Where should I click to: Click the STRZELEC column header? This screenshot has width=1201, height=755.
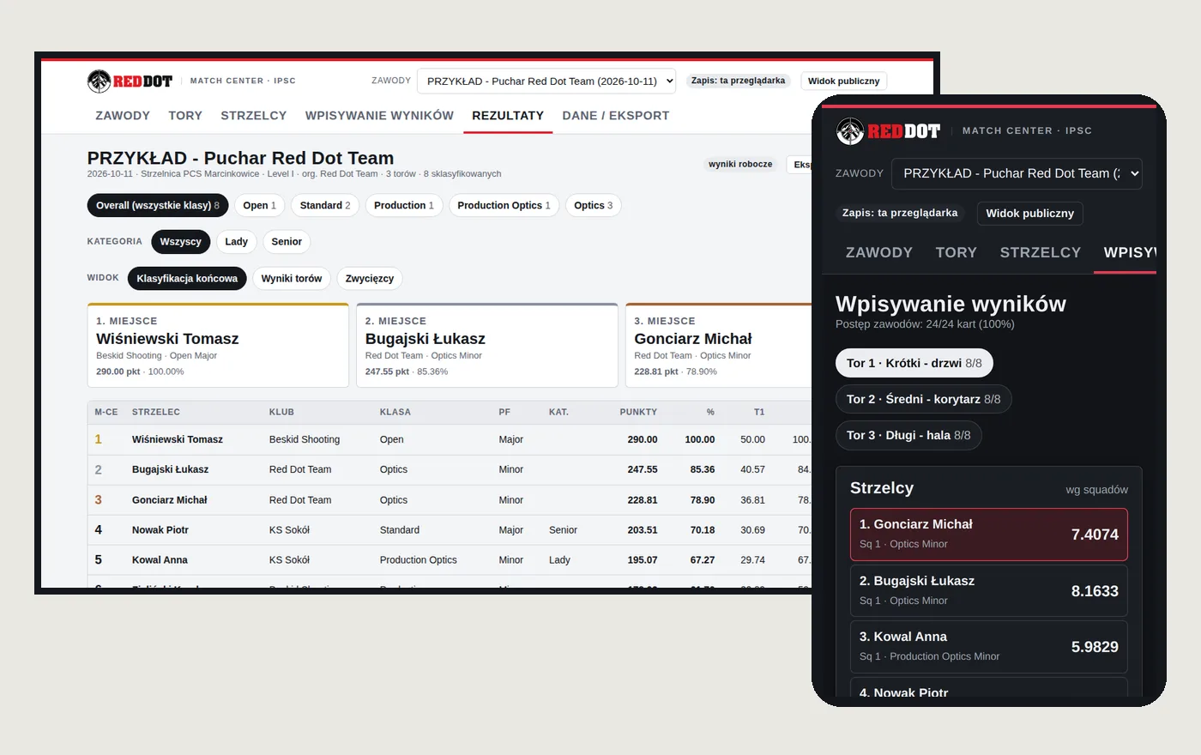click(x=156, y=412)
